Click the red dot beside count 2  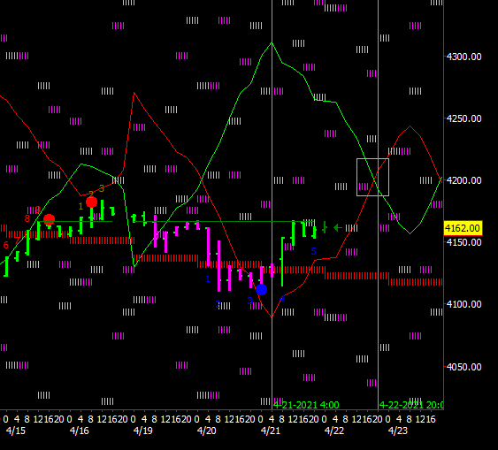[91, 202]
